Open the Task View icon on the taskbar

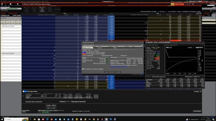[x=30, y=119]
